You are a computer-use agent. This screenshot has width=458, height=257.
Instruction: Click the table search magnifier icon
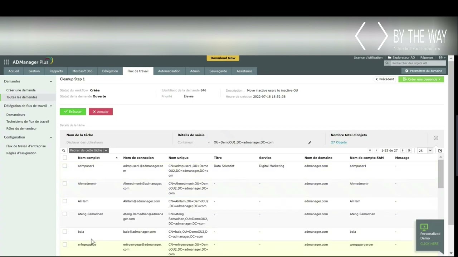click(x=64, y=151)
